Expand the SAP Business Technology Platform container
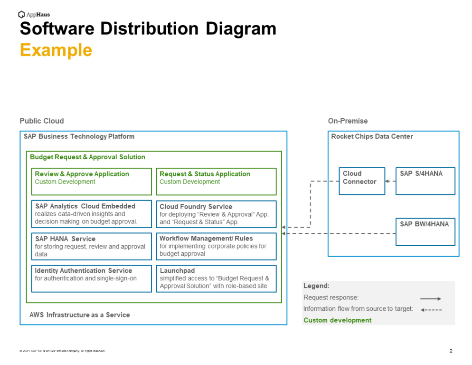Image resolution: width=472 pixels, height=365 pixels. pyautogui.click(x=78, y=136)
